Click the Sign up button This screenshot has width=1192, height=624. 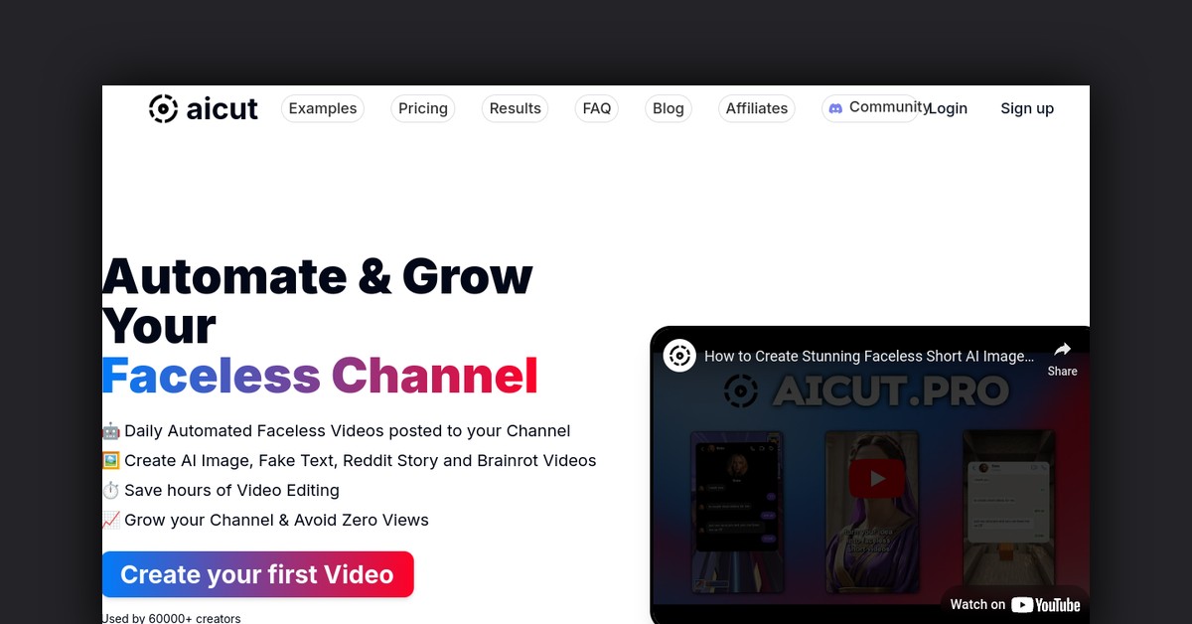[1027, 108]
